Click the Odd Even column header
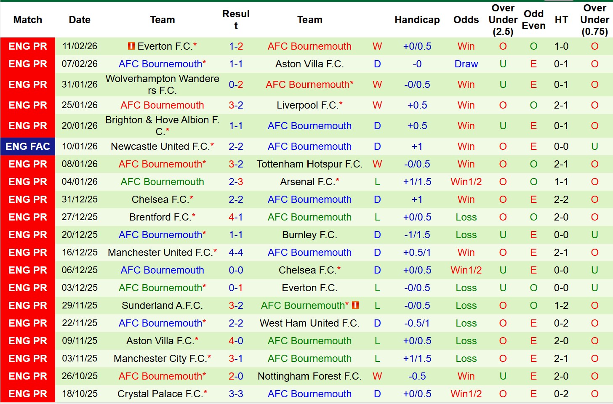The image size is (613, 404). click(x=533, y=20)
